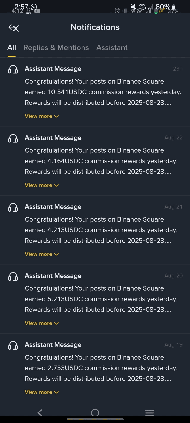Open the 10.541USDC commission reward message text
Image resolution: width=190 pixels, height=423 pixels.
(103, 92)
